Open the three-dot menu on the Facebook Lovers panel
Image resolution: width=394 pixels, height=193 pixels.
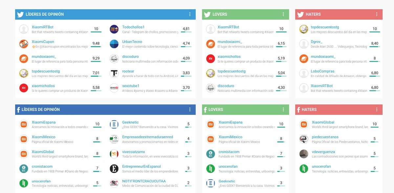pos(283,109)
